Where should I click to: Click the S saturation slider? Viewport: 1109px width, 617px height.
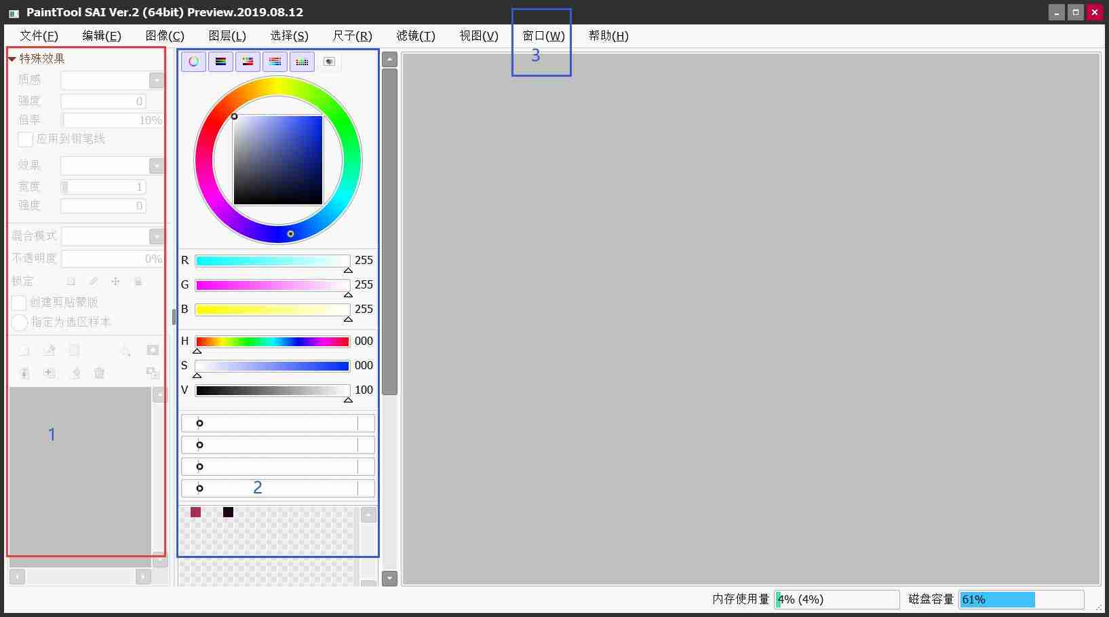(x=273, y=367)
